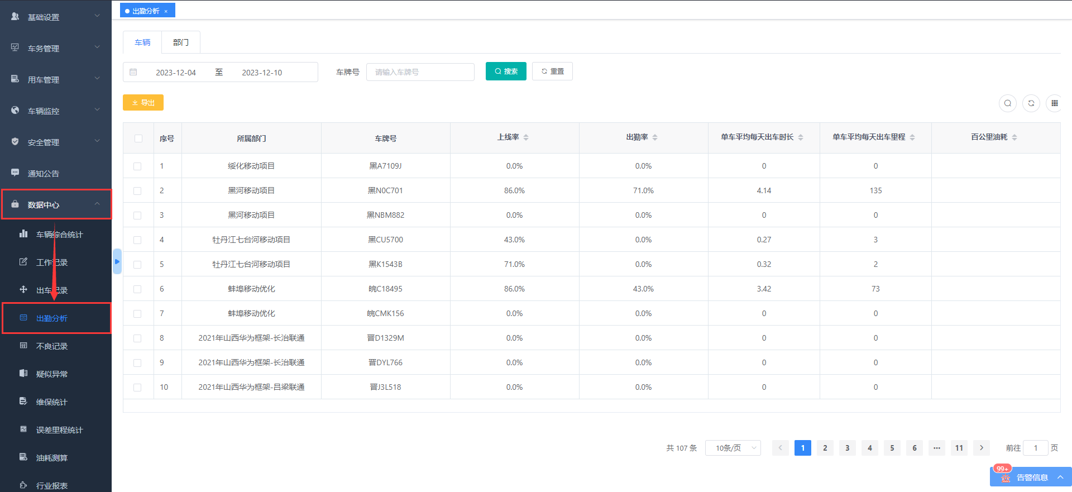Image resolution: width=1072 pixels, height=492 pixels.
Task: Click the 导出 export button
Action: pyautogui.click(x=143, y=103)
